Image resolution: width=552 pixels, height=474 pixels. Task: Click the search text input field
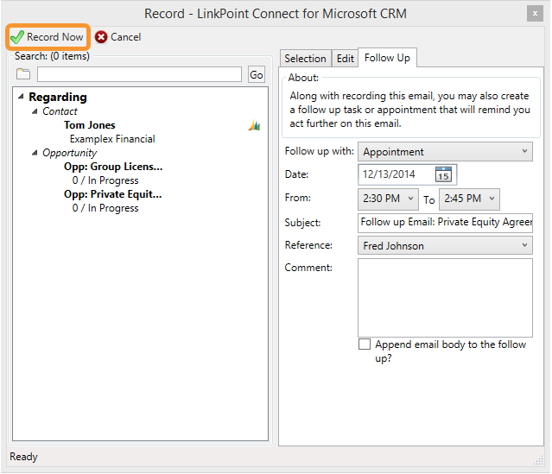[139, 74]
